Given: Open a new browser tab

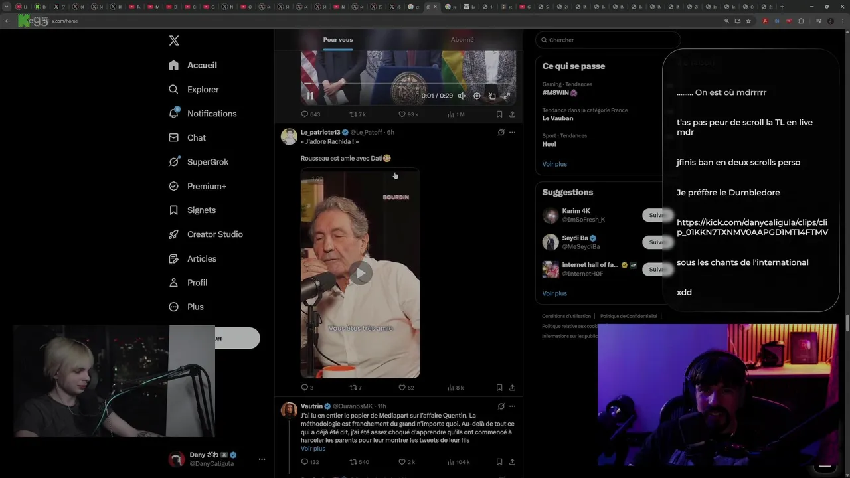Looking at the screenshot, I should (x=782, y=7).
